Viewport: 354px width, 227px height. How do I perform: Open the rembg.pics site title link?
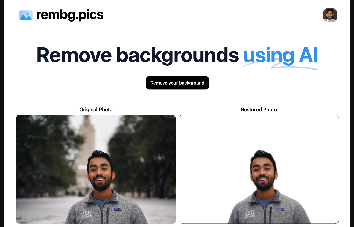[x=70, y=15]
